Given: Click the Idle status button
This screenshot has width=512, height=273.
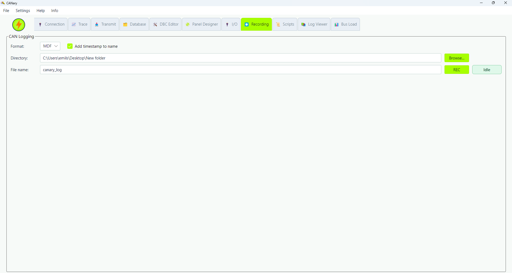Looking at the screenshot, I should tap(487, 70).
